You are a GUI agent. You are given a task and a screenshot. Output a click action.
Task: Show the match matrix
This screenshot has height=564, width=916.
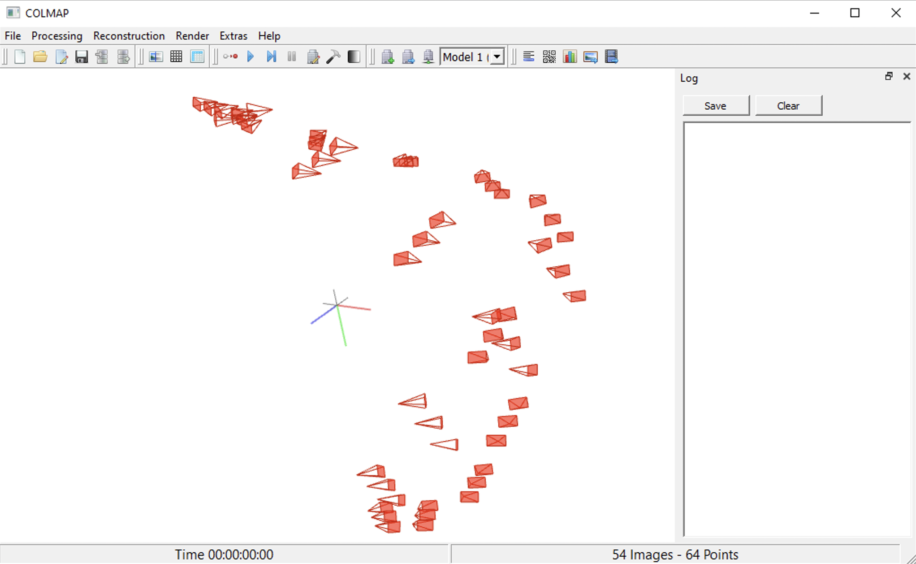coord(549,56)
